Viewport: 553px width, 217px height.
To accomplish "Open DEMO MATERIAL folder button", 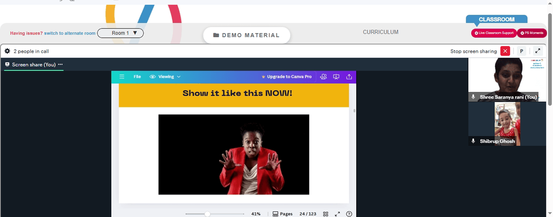I will pos(247,35).
